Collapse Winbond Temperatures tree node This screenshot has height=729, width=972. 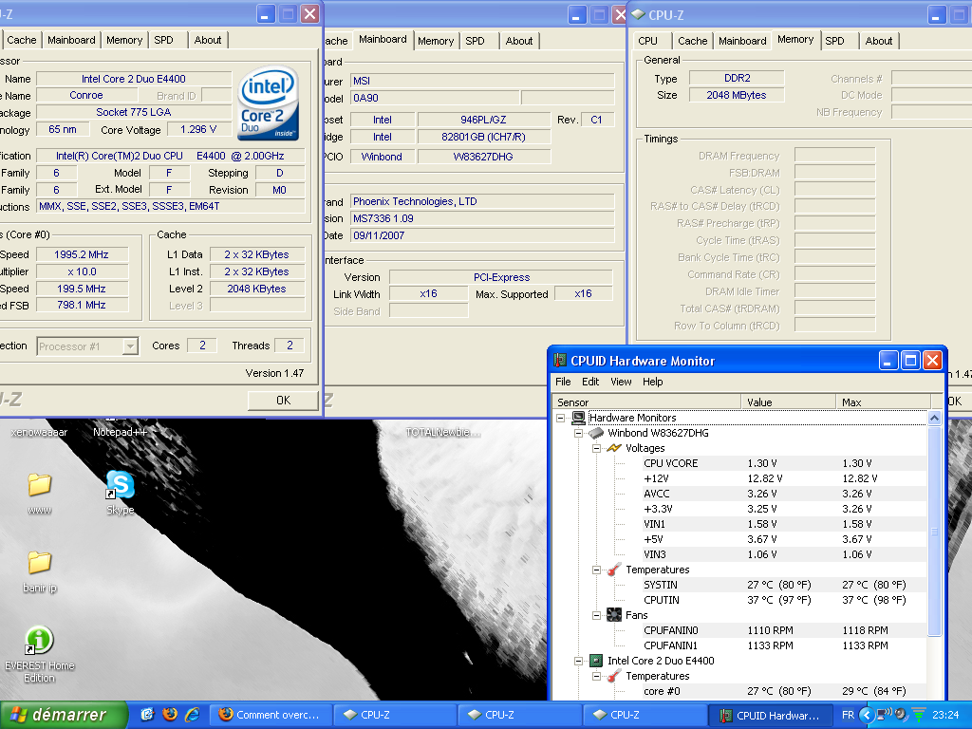[596, 570]
